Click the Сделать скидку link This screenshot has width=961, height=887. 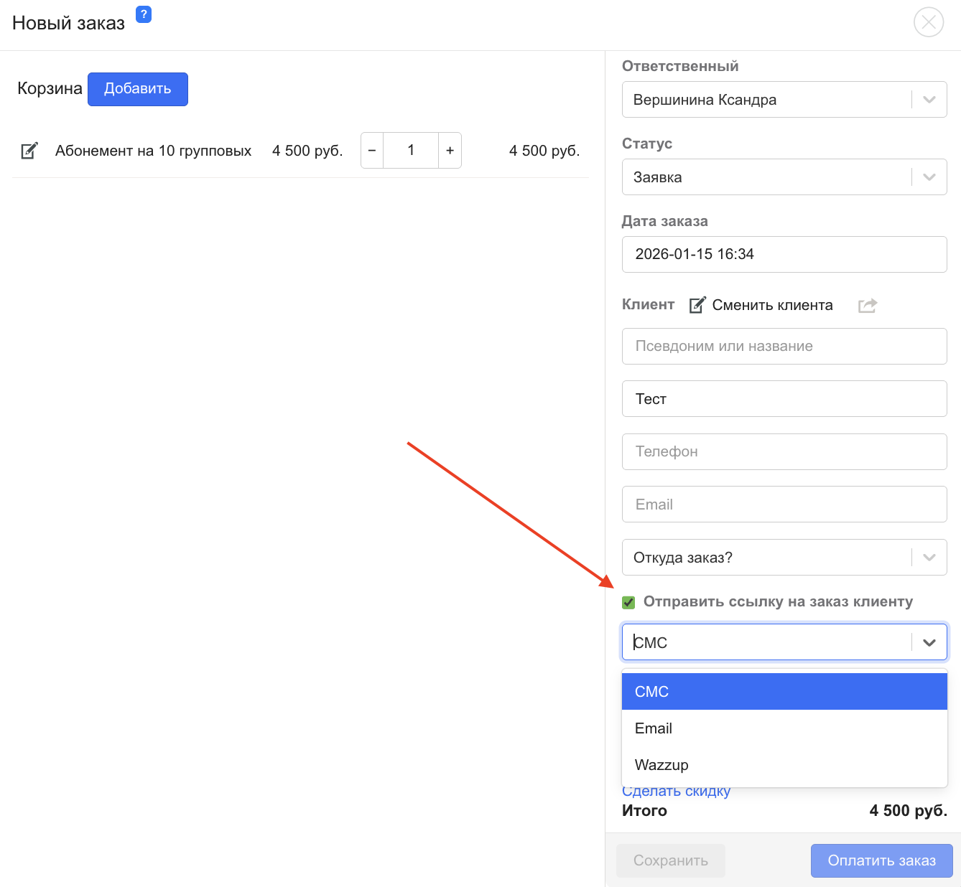676,793
